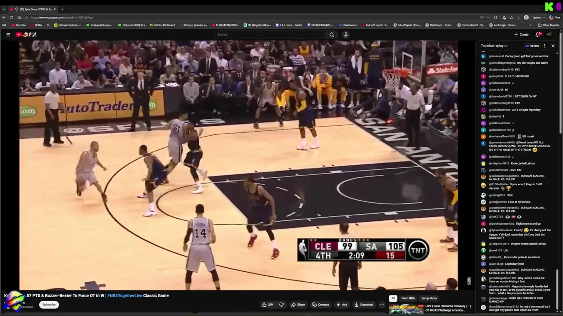Click the Connect button

click(x=320, y=305)
